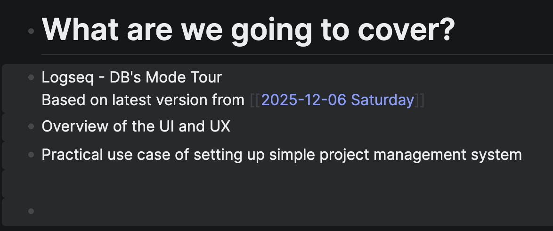Click the bullet beside "Overview of the UI and UX"

point(32,126)
